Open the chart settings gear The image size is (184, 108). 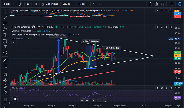click(156, 4)
